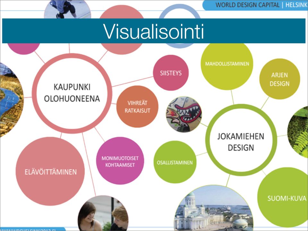Open the two young people photo circle

point(103,214)
